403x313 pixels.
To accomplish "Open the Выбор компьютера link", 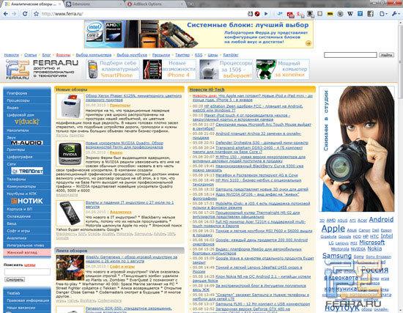I will [x=94, y=55].
